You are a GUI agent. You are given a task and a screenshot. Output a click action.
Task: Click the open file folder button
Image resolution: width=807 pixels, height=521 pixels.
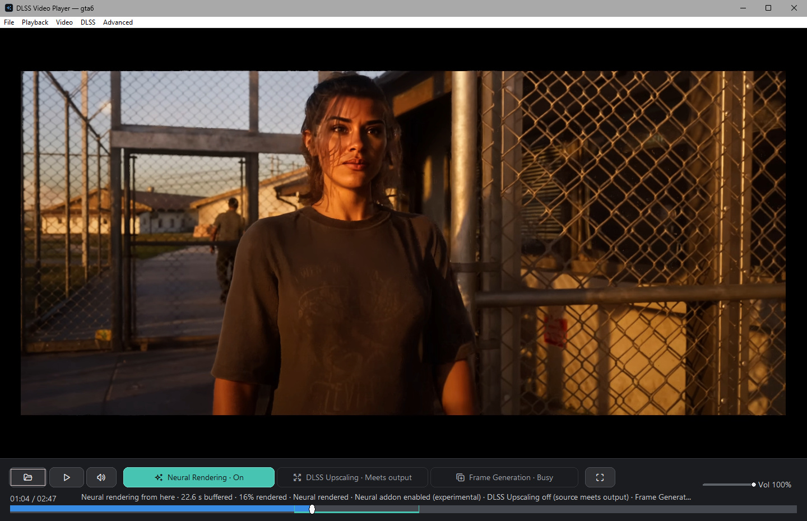coord(28,477)
